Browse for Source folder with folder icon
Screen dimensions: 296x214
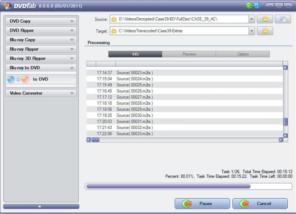point(265,19)
